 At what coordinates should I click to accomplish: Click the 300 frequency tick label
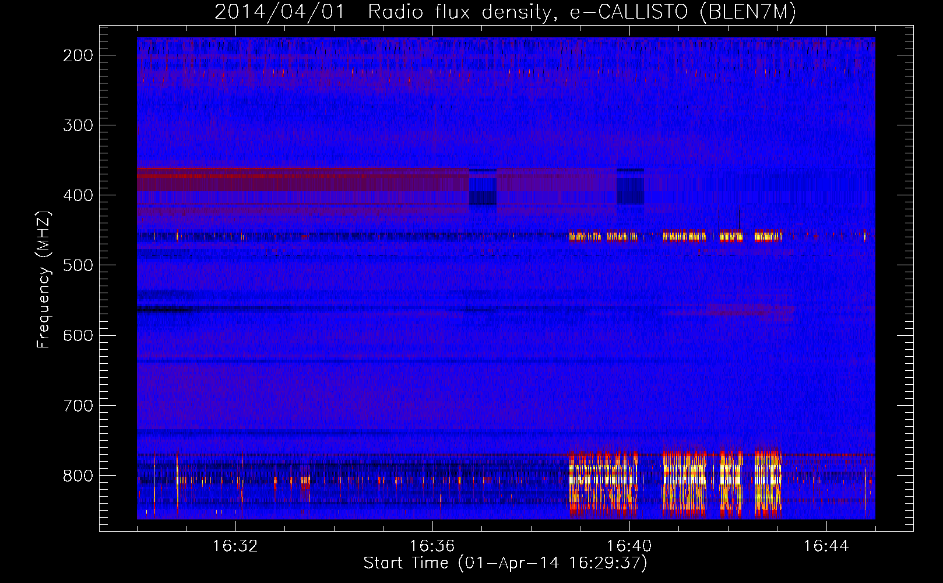click(78, 125)
